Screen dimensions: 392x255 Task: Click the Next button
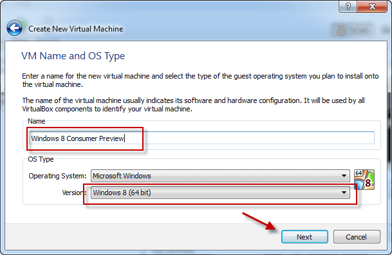(x=304, y=237)
